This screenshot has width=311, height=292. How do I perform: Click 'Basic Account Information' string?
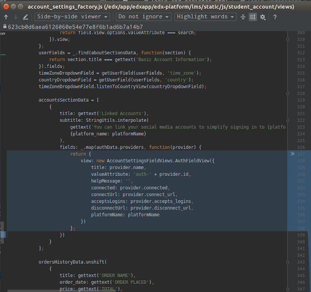point(171,59)
